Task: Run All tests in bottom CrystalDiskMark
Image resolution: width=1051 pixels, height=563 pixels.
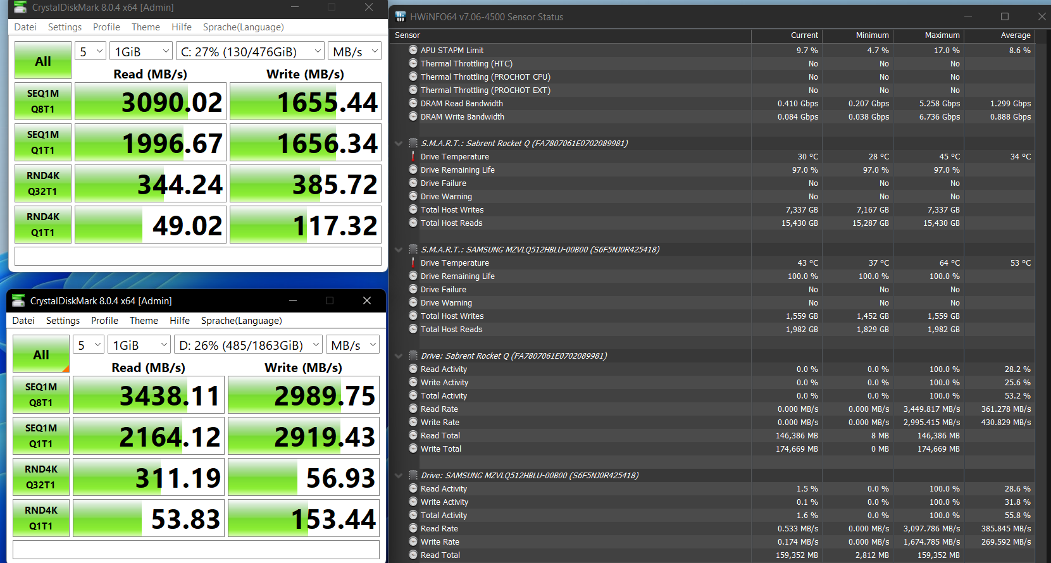Action: 41,354
